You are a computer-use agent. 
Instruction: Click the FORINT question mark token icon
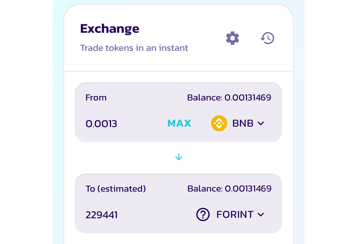(203, 214)
